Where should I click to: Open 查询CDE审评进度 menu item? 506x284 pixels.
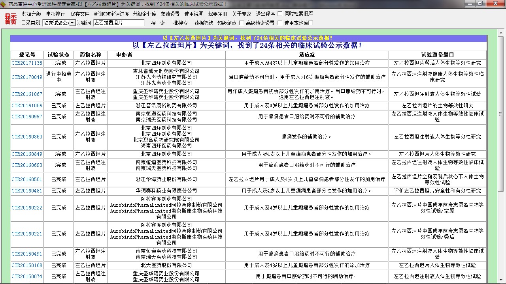tap(111, 14)
